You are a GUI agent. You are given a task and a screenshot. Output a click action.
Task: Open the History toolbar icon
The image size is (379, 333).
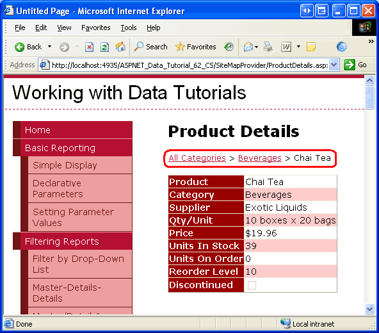[x=229, y=47]
